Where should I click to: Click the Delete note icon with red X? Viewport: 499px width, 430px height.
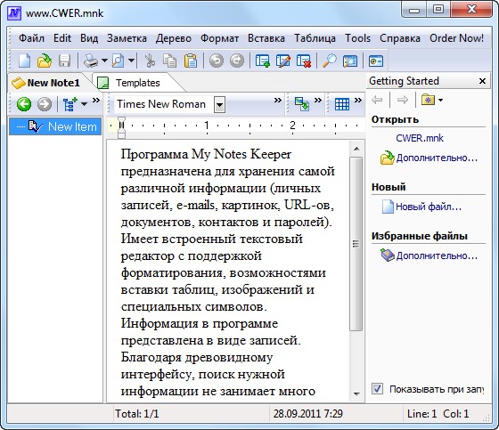[303, 61]
